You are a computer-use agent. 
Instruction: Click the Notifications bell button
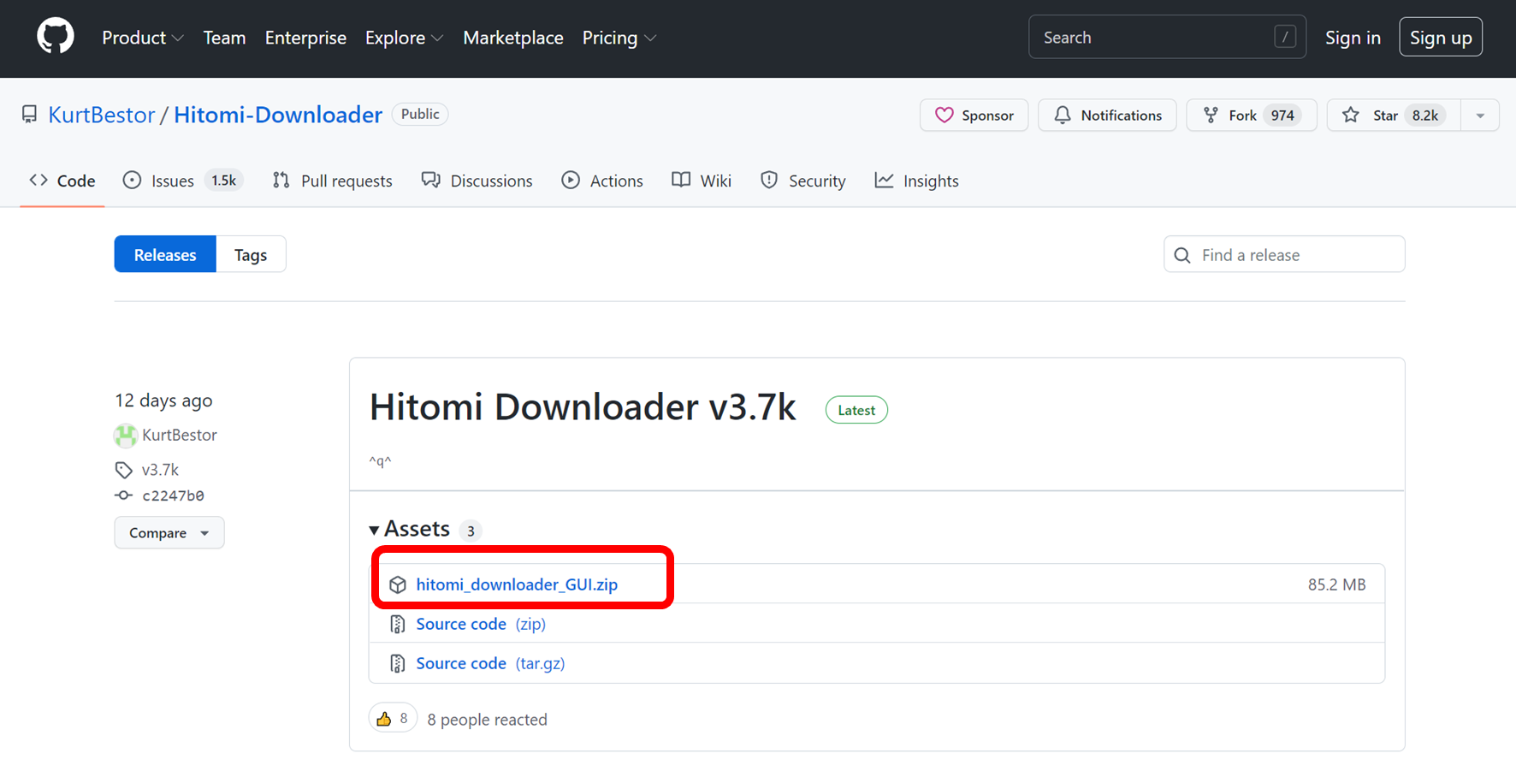coord(1107,115)
